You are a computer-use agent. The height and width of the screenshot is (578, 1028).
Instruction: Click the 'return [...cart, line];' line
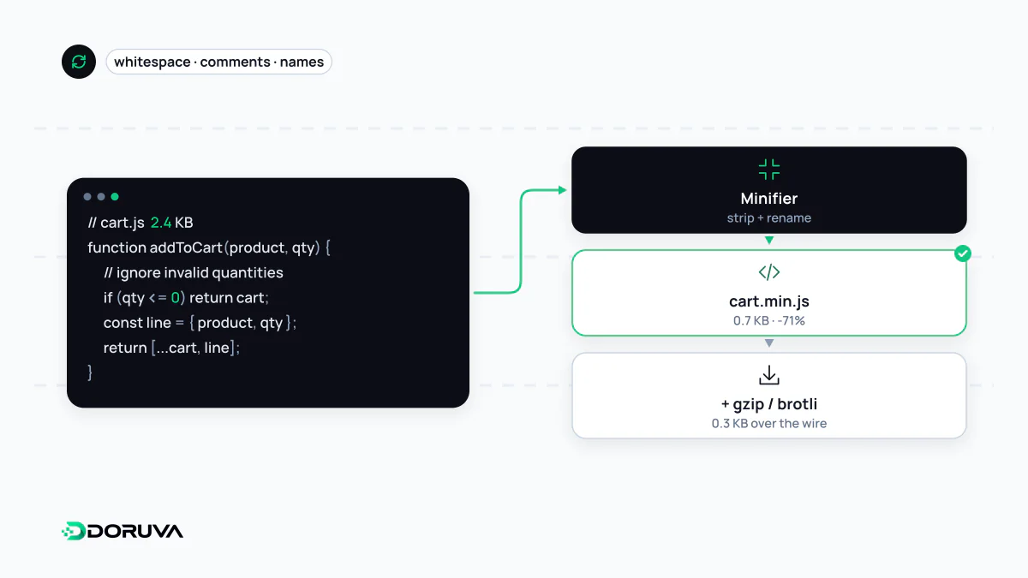[x=171, y=348]
